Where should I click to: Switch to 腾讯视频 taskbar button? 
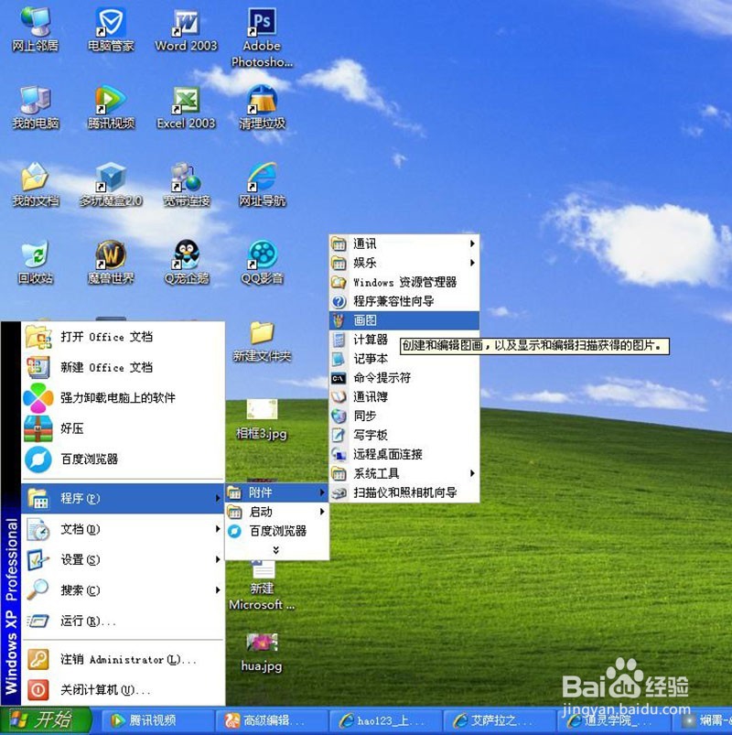157,720
